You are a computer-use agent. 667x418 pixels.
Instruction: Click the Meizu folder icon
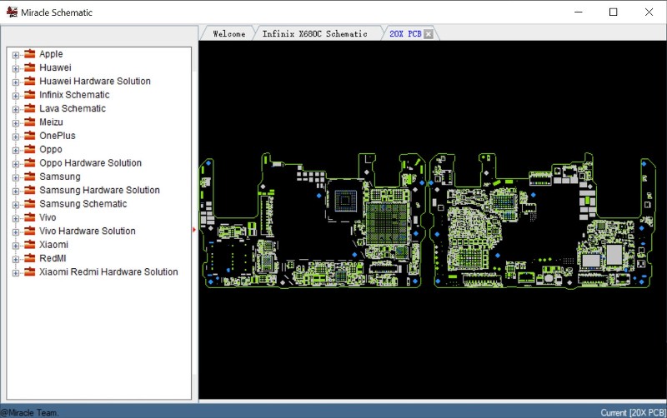tap(29, 122)
